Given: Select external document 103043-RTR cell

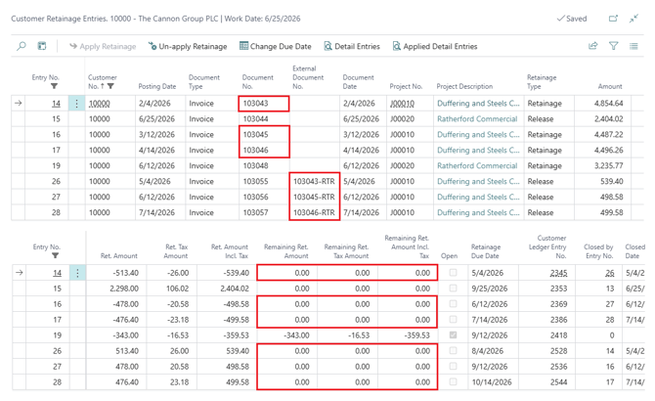Looking at the screenshot, I should (x=314, y=181).
